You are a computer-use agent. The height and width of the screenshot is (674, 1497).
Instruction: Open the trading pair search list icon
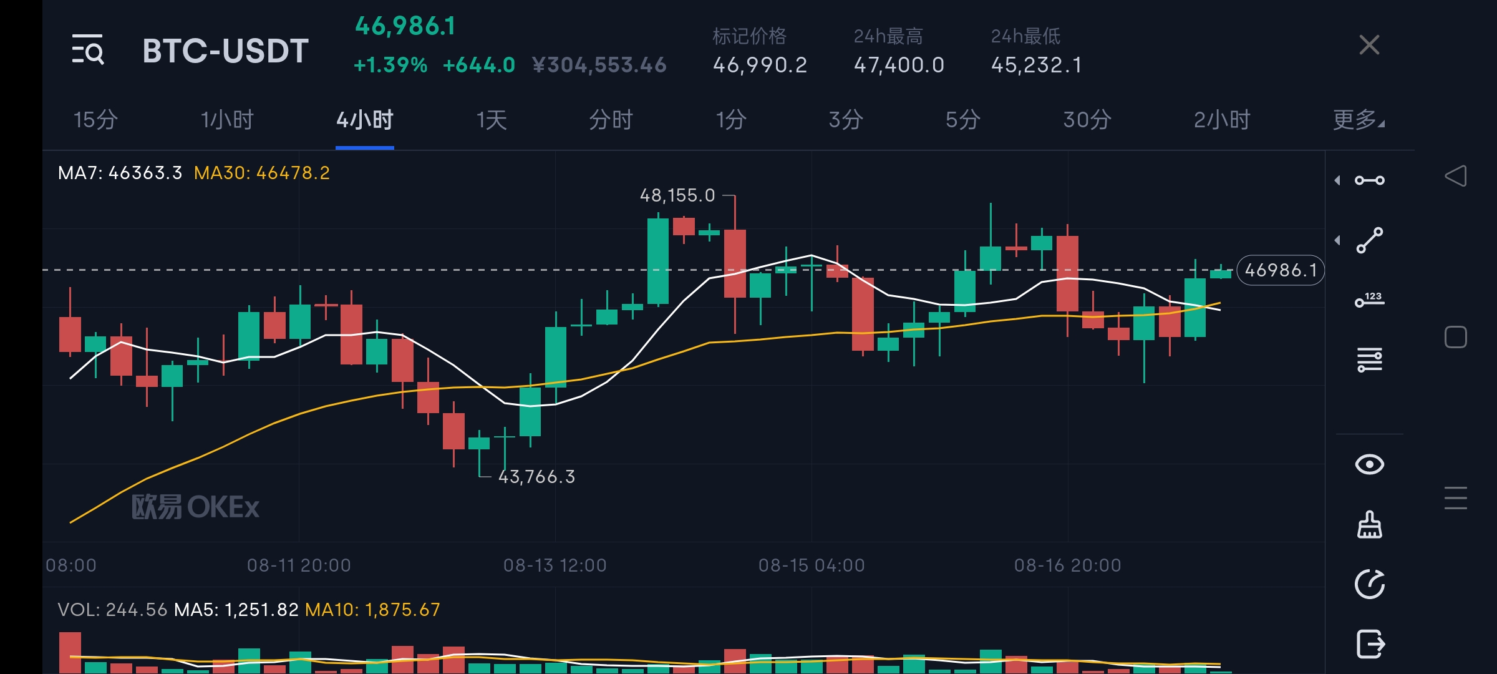click(88, 50)
